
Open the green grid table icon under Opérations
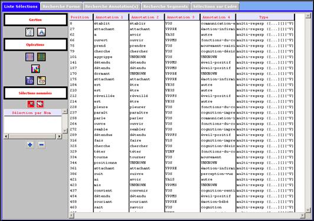(x=41, y=57)
